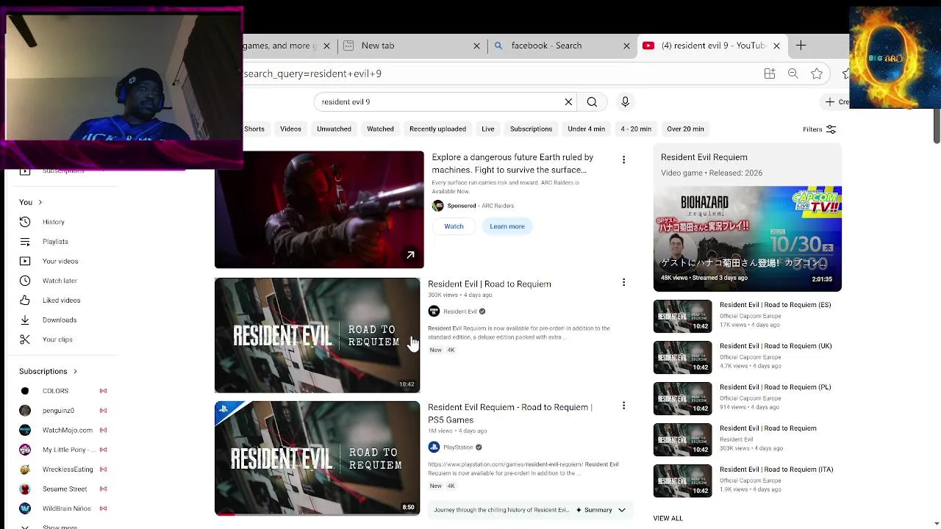Close the facebook - Search tab
The image size is (941, 529).
[626, 46]
